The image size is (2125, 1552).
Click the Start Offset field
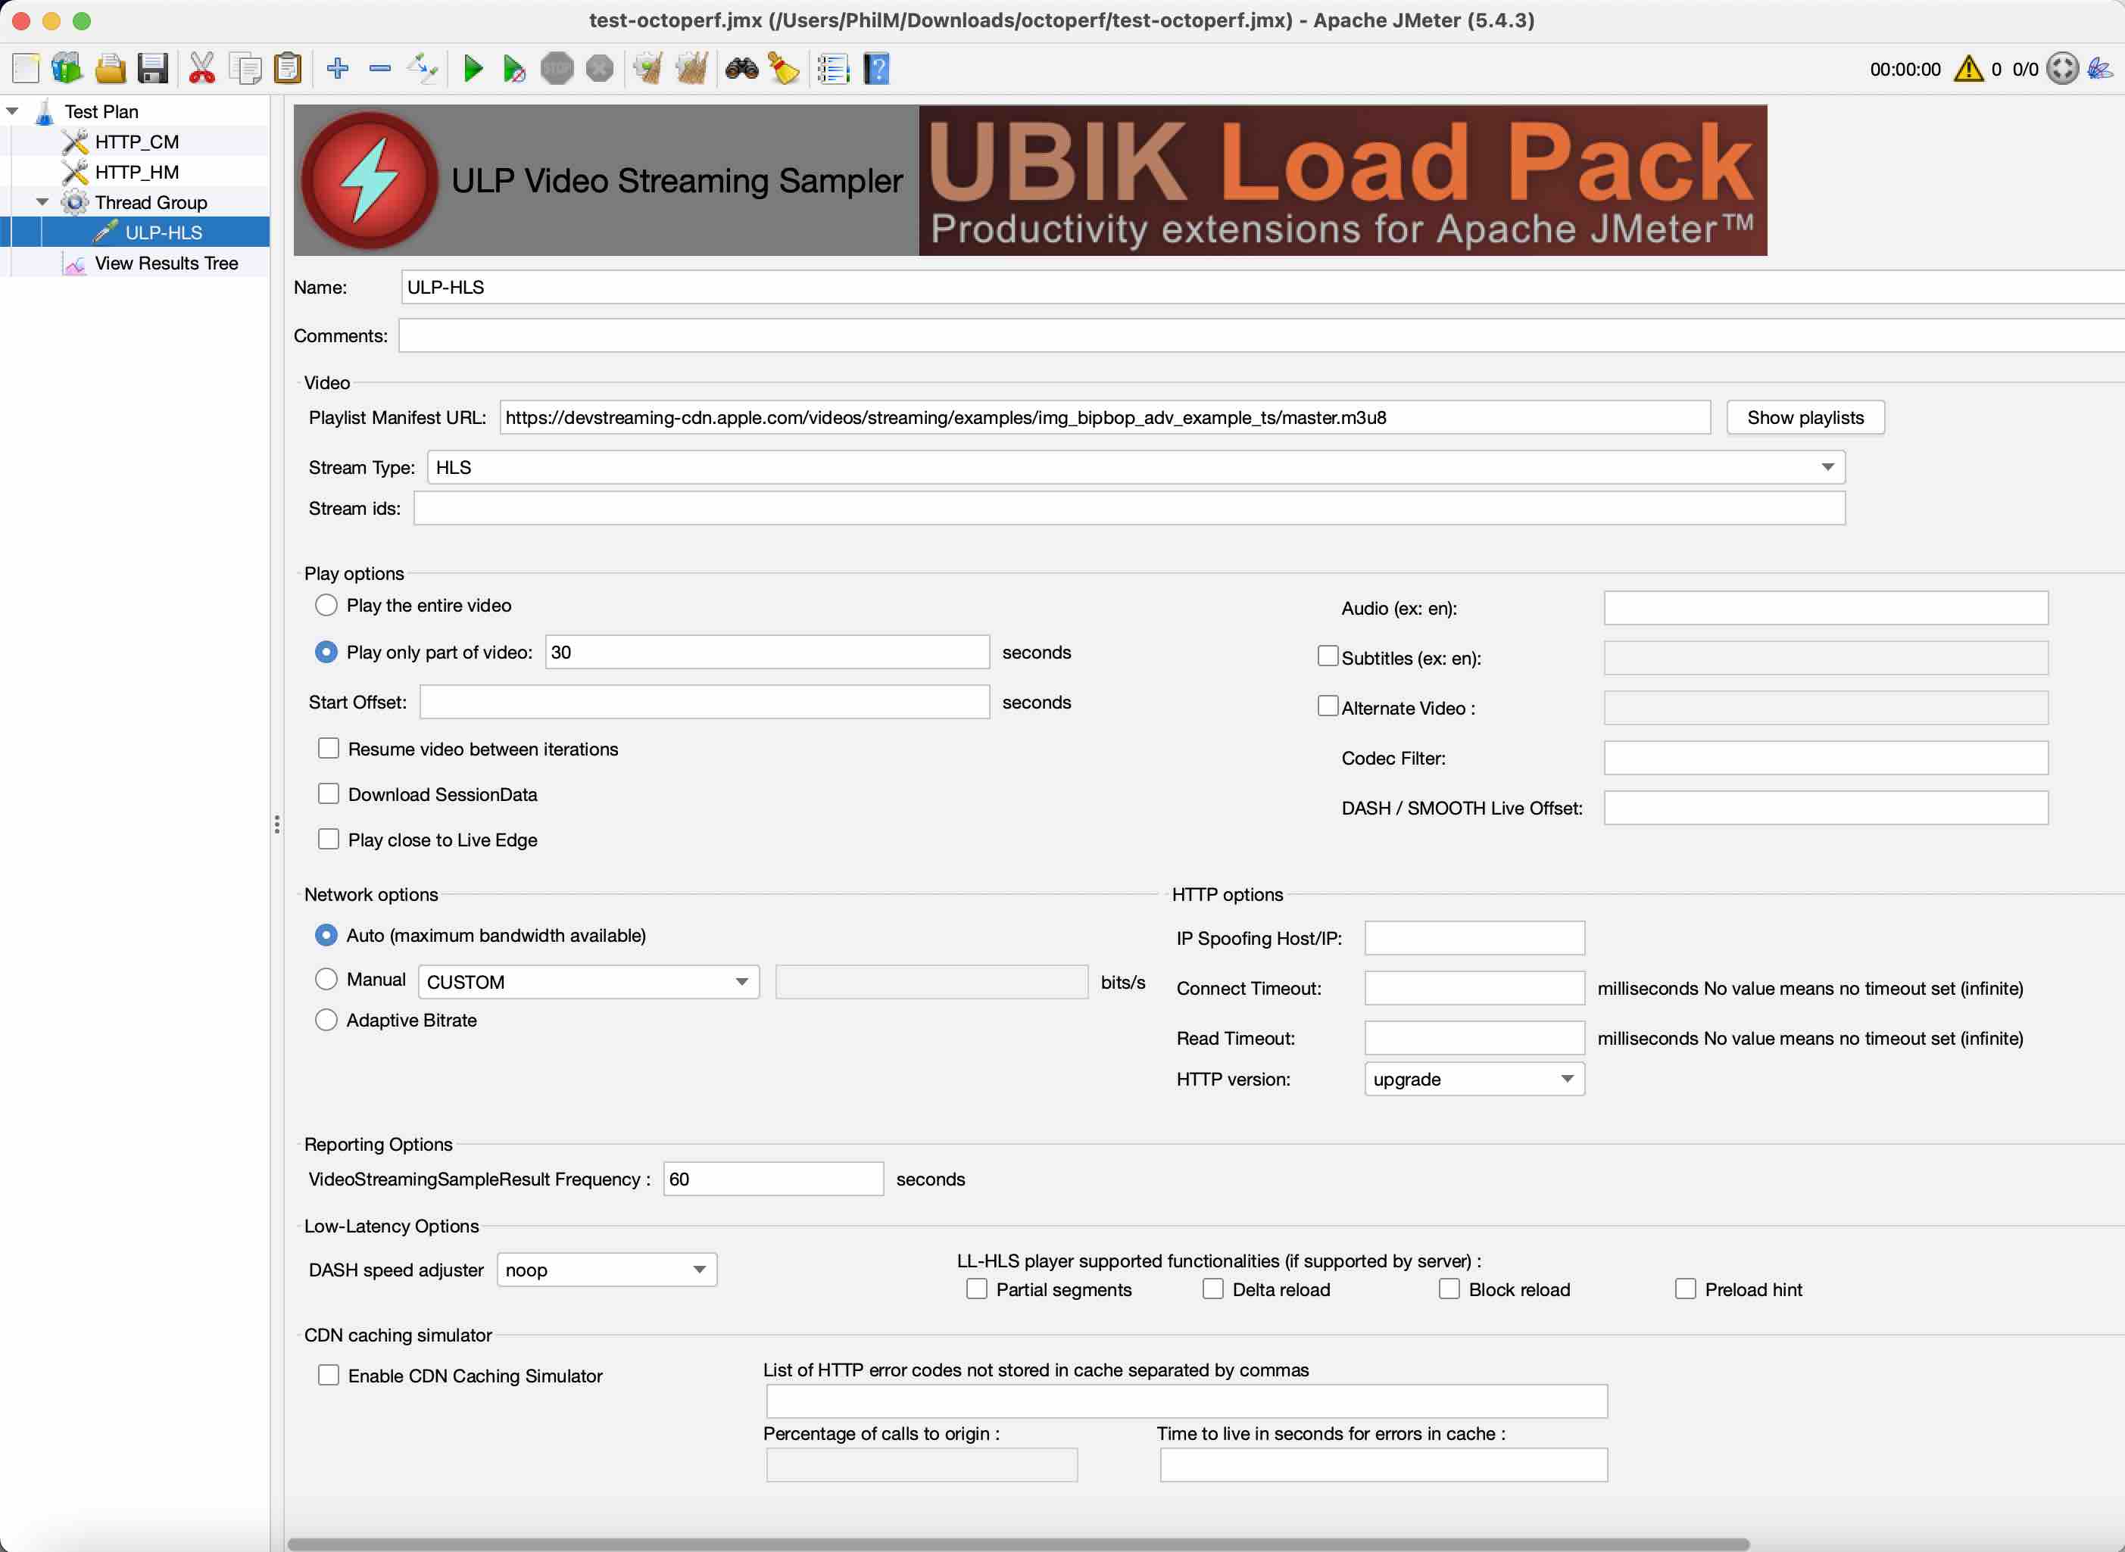704,703
